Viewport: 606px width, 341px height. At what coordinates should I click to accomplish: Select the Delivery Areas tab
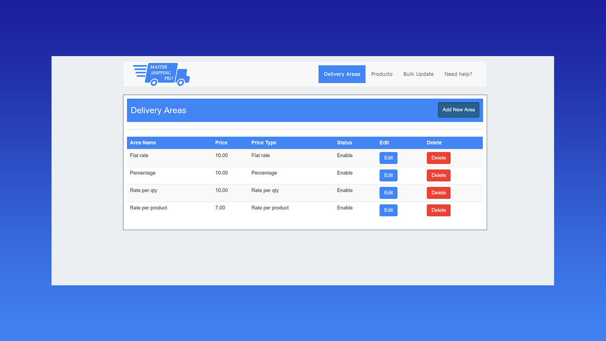point(342,74)
